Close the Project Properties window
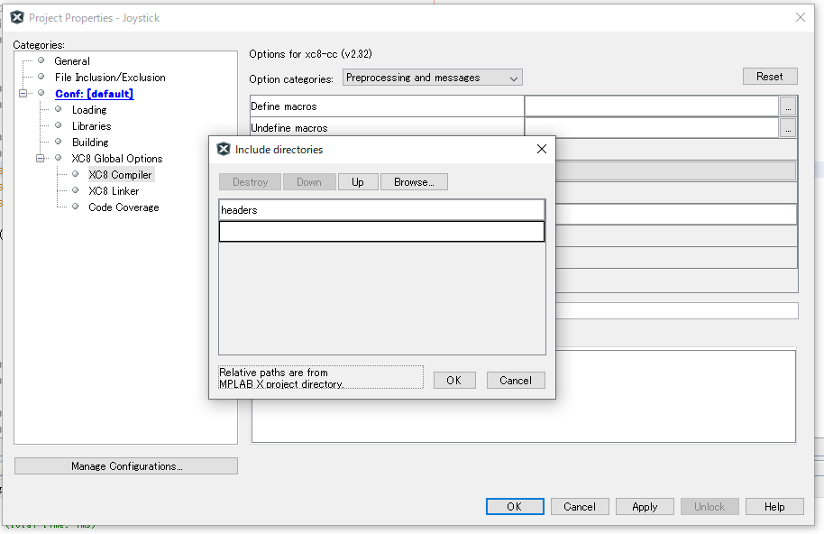This screenshot has width=824, height=534. click(801, 17)
